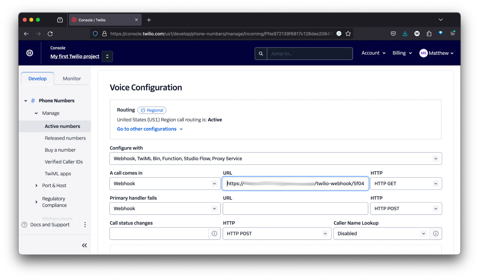This screenshot has height=279, width=479.
Task: Open the HTTP GET method dropdown
Action: [x=406, y=183]
